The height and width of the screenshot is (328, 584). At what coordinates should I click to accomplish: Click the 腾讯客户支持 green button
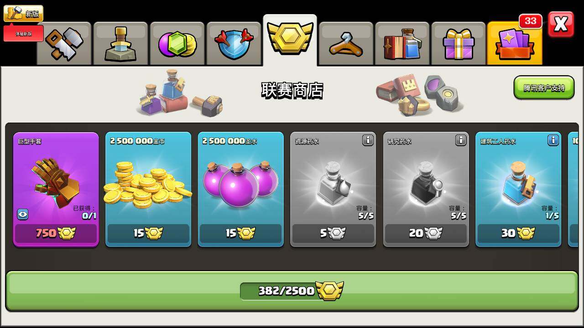[544, 87]
